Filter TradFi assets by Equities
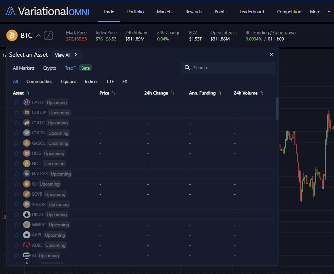The height and width of the screenshot is (274, 334). [69, 81]
